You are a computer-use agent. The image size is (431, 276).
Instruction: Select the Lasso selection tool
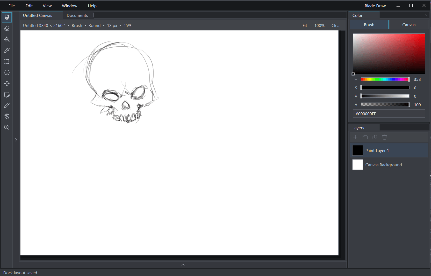[x=7, y=72]
